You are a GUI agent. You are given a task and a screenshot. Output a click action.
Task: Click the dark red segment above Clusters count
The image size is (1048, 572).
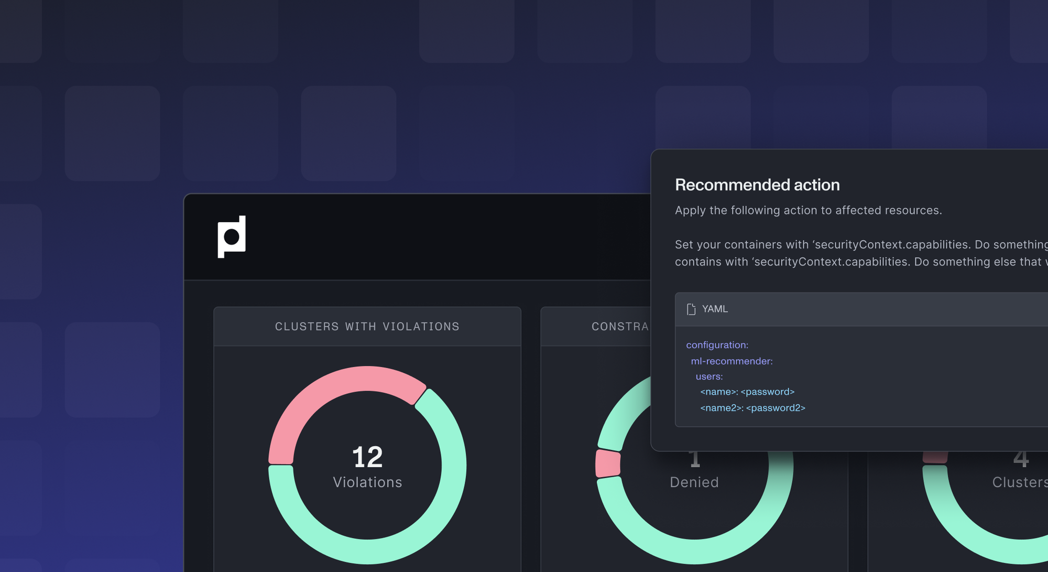point(935,456)
